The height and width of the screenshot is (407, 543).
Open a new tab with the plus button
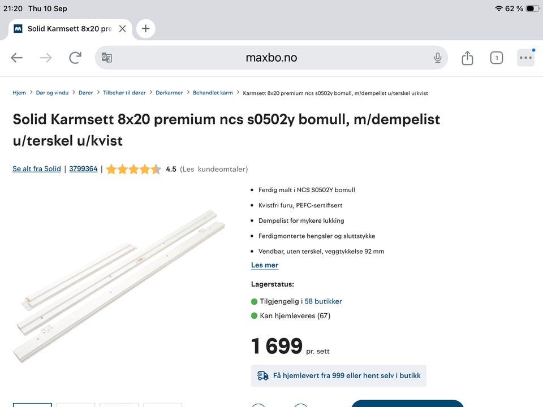pos(146,28)
